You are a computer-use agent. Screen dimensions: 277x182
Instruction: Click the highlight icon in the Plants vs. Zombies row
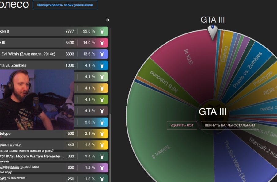(x=102, y=65)
